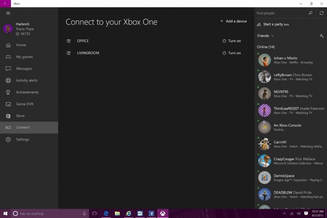Open Windows Start menu
Image resolution: width=327 pixels, height=218 pixels.
pos(5,213)
